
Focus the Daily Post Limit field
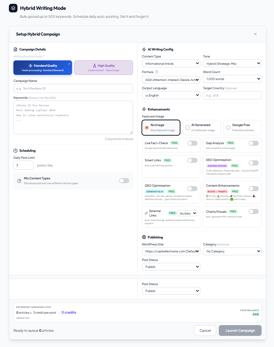click(23, 165)
